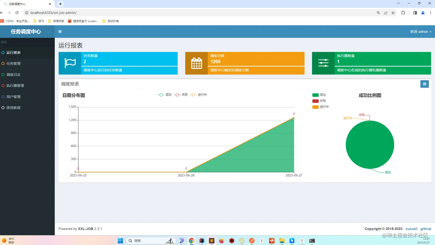
Task: Click the green 成功 slice of the pie chart
Action: pyautogui.click(x=370, y=145)
